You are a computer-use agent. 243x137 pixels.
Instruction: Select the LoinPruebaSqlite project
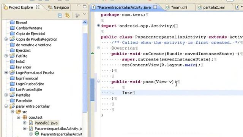(29, 89)
